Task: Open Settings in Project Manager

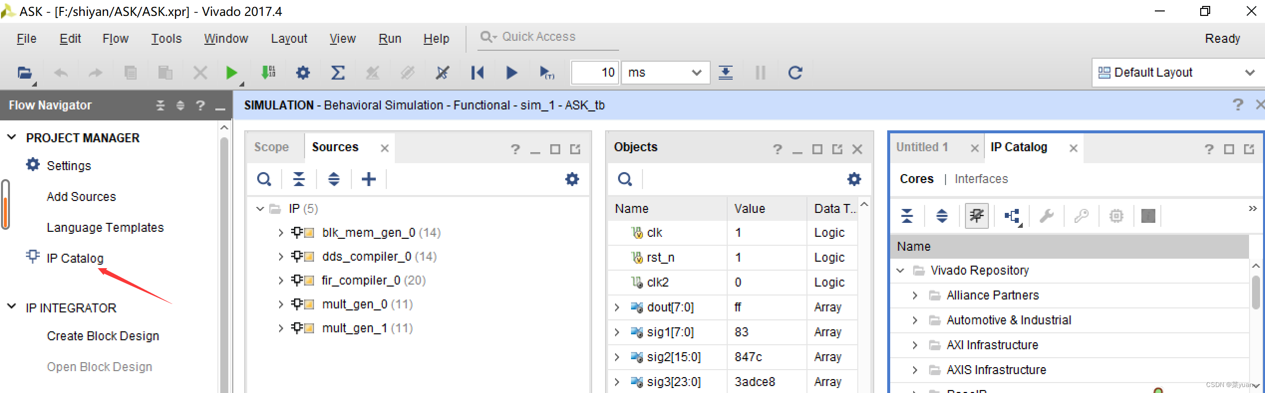Action: pyautogui.click(x=69, y=166)
